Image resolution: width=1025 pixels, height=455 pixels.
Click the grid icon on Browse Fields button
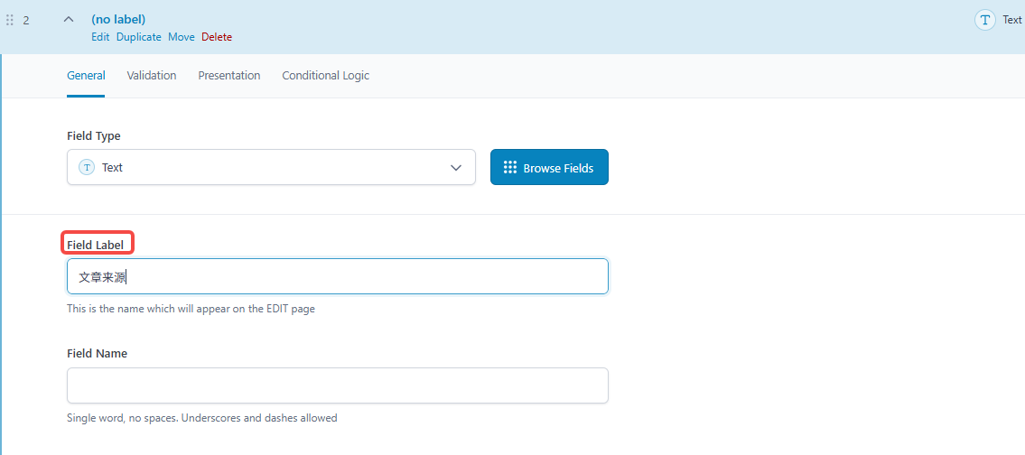509,168
